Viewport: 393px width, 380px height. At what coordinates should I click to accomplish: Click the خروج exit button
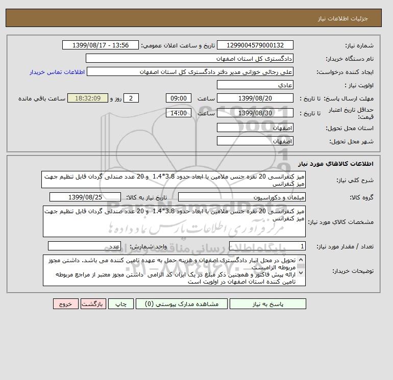click(66, 304)
